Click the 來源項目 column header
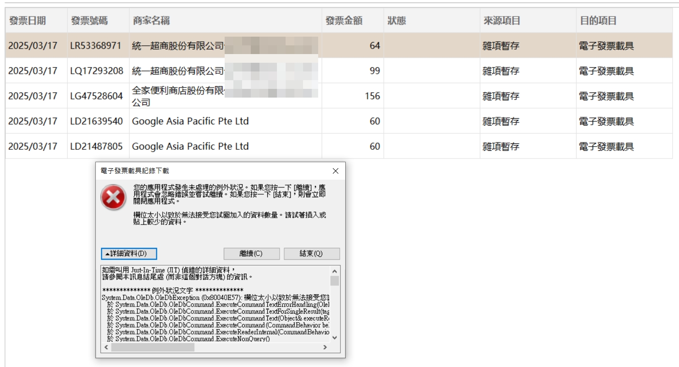Image resolution: width=679 pixels, height=367 pixels. point(528,21)
